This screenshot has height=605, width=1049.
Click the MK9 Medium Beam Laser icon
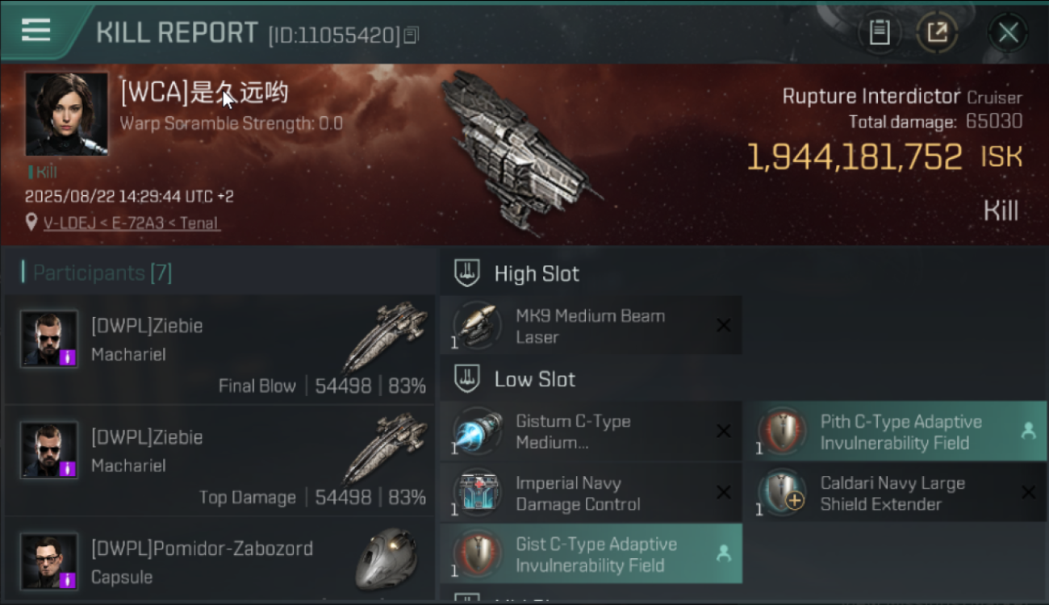(477, 325)
